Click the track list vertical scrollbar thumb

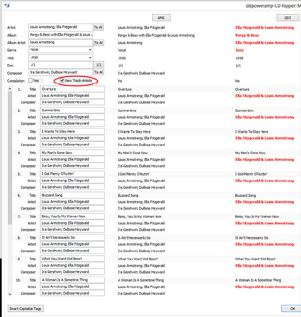tap(10, 158)
